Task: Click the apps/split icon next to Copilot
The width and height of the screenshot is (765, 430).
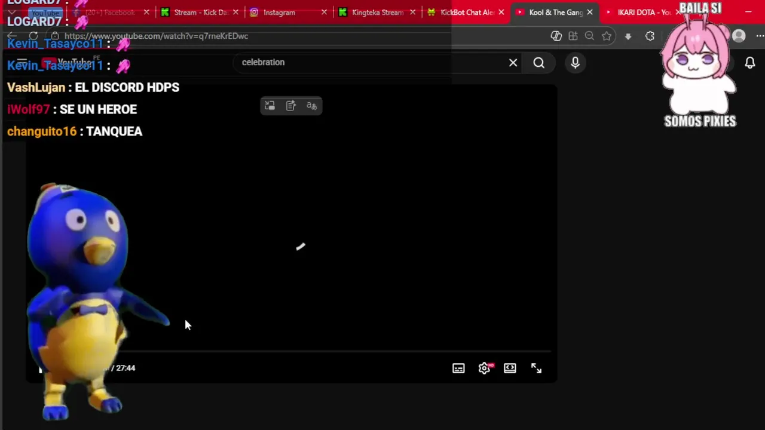Action: (573, 36)
